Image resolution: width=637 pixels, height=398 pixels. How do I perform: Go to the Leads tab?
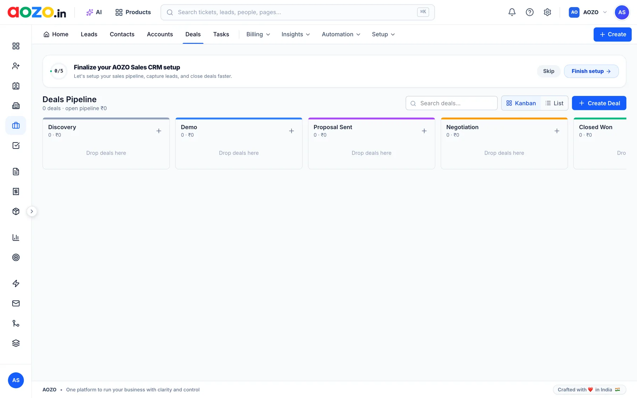(x=89, y=34)
